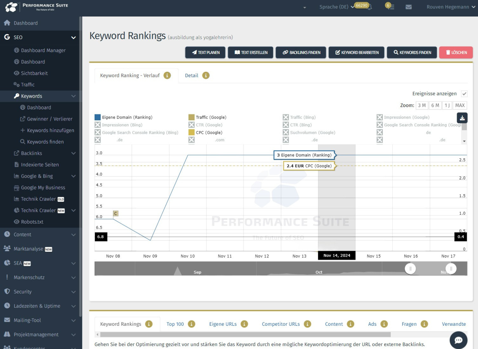Enable Traffic (Bing) legend series
The width and height of the screenshot is (478, 349).
pyautogui.click(x=286, y=117)
